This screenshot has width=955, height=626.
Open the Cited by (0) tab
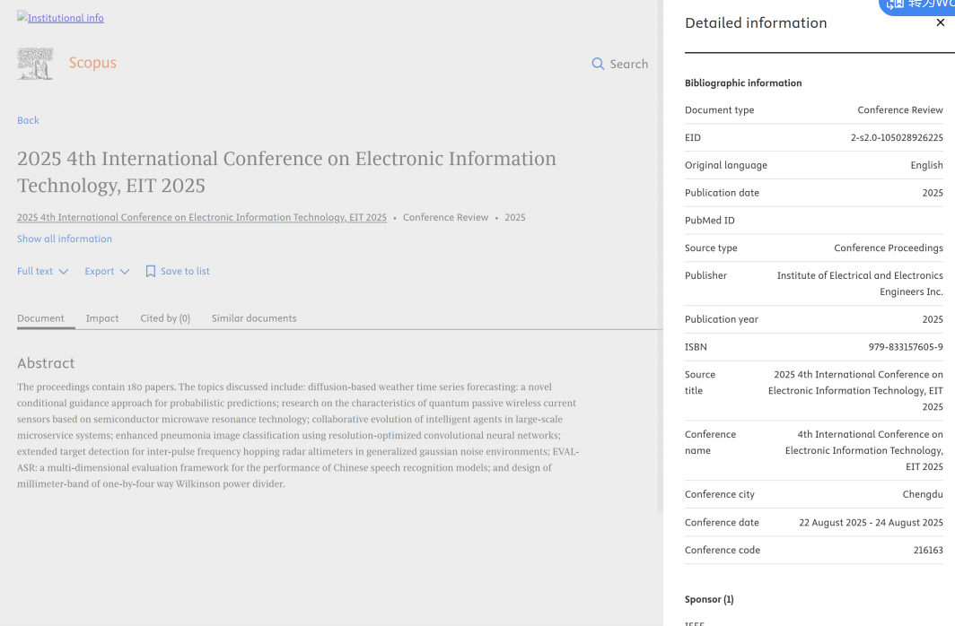click(165, 318)
